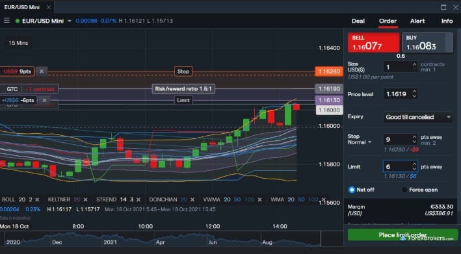Remove the STREND indicator
The image size is (461, 254).
(138, 199)
